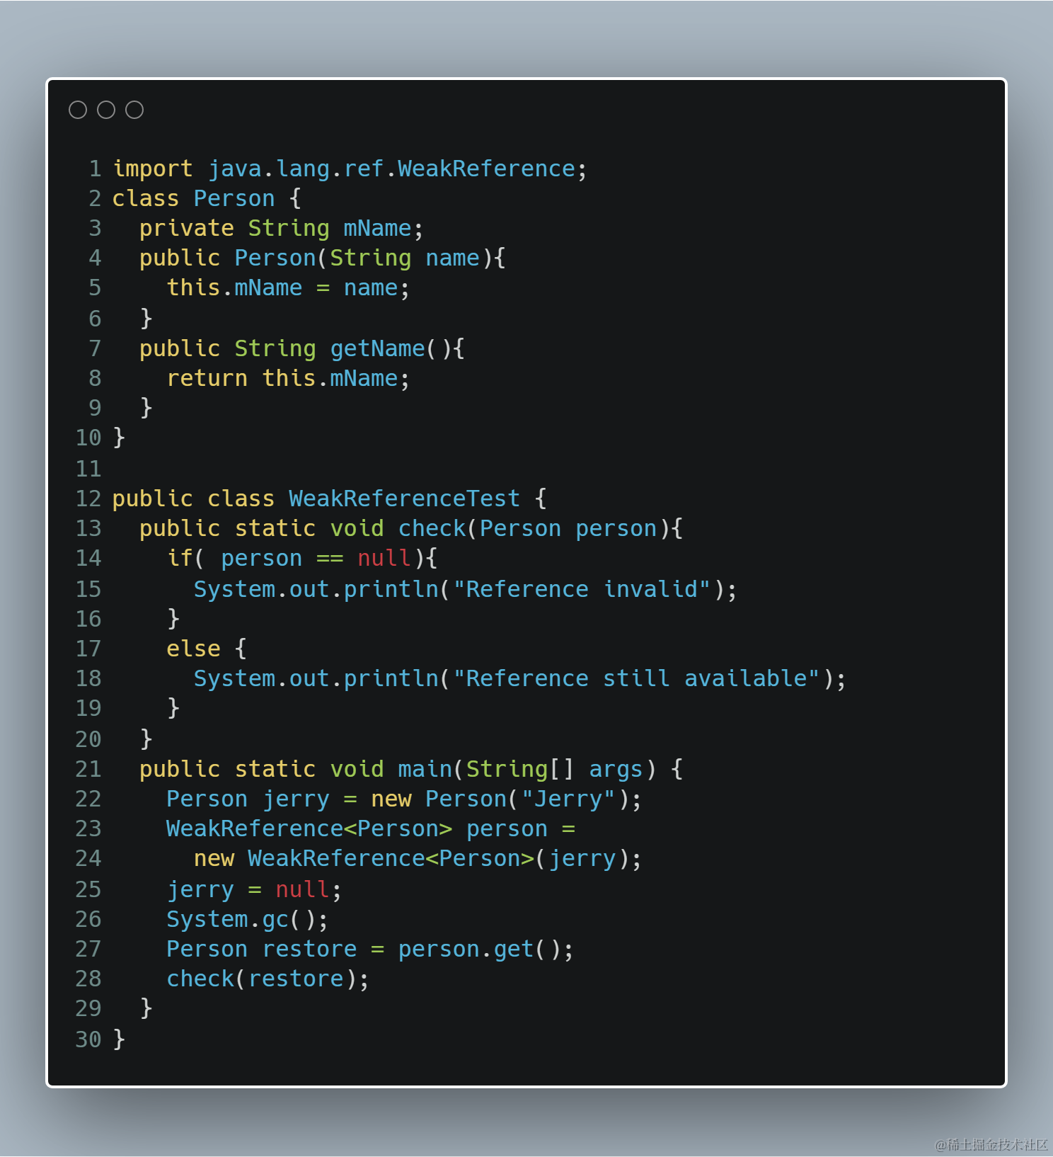
Task: Click the third window control circle
Action: pos(134,110)
